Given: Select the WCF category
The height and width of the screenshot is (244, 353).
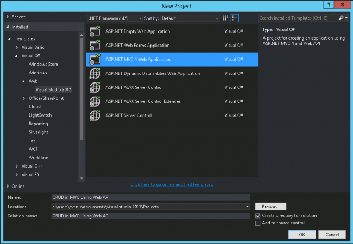Looking at the screenshot, I should (33, 149).
